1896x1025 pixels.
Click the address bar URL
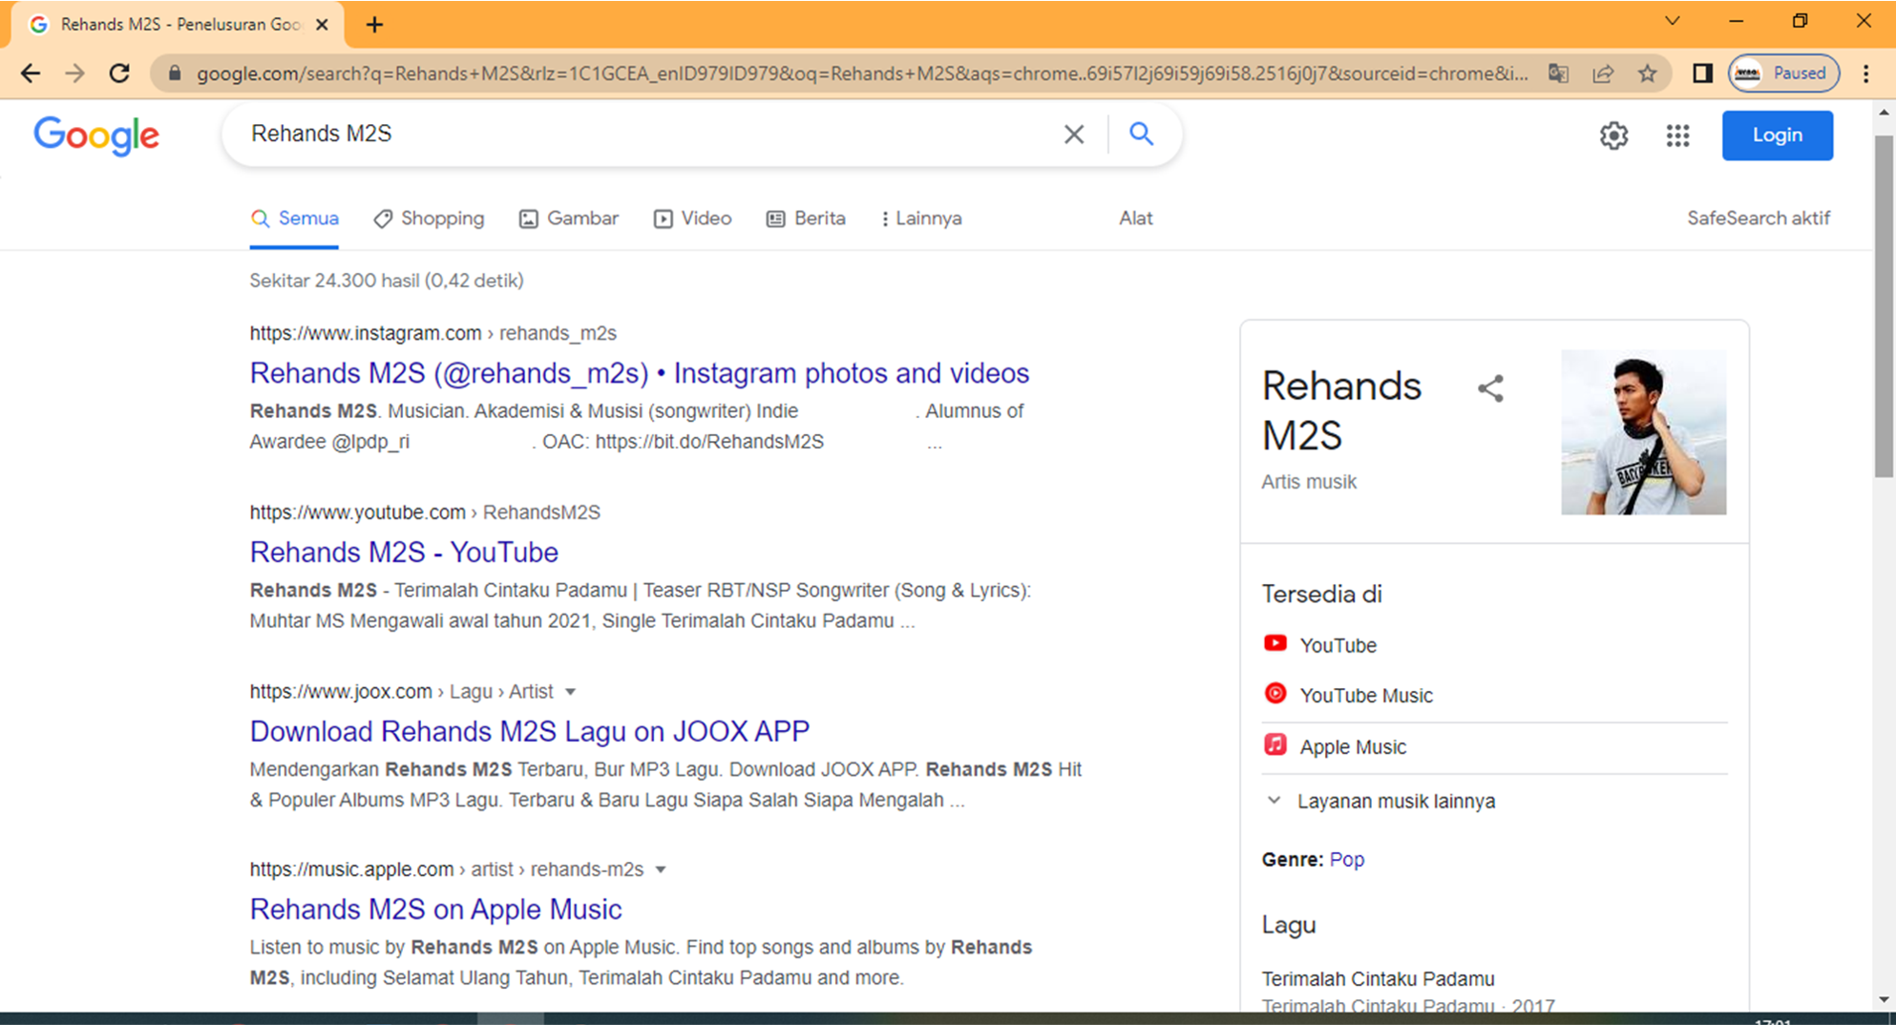(861, 73)
